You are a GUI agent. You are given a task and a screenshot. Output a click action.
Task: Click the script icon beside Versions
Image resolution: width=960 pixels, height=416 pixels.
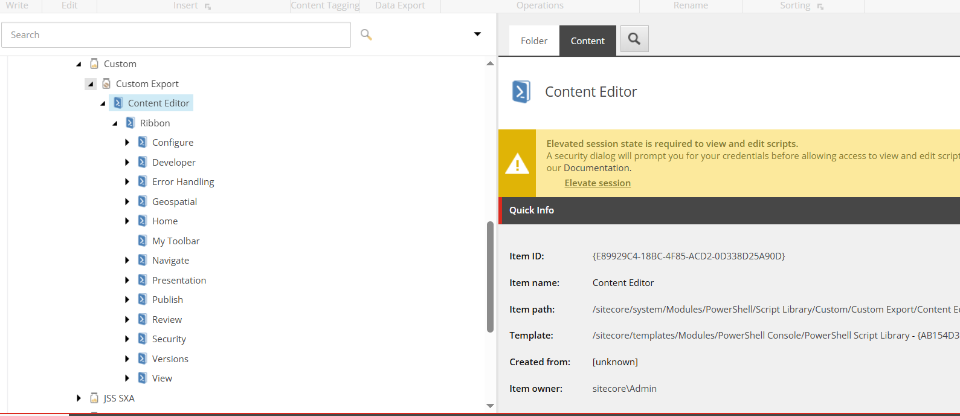[142, 359]
